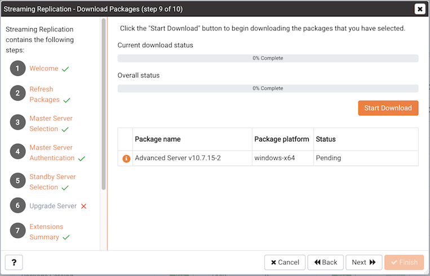Select step 2 circle icon for Refresh Packages
Viewport: 430px width, 276px height.
[x=18, y=93]
